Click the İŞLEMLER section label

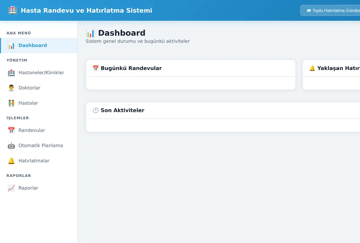18,118
